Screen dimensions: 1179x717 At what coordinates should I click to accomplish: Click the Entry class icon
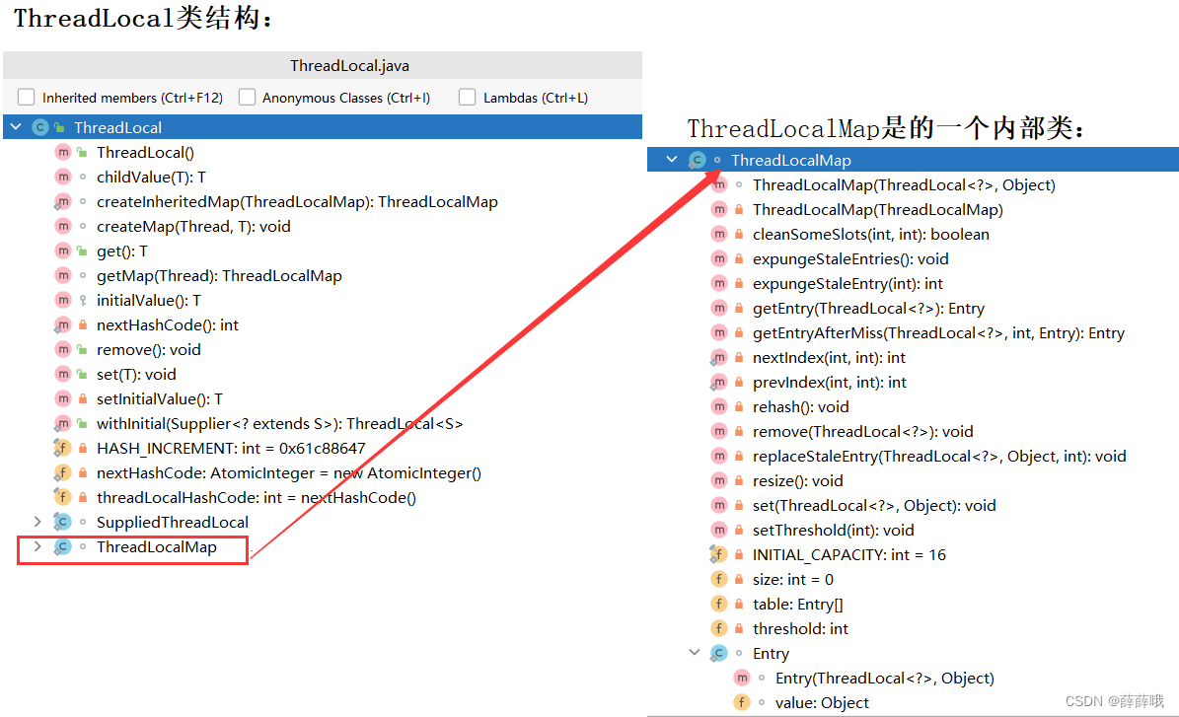pyautogui.click(x=718, y=653)
